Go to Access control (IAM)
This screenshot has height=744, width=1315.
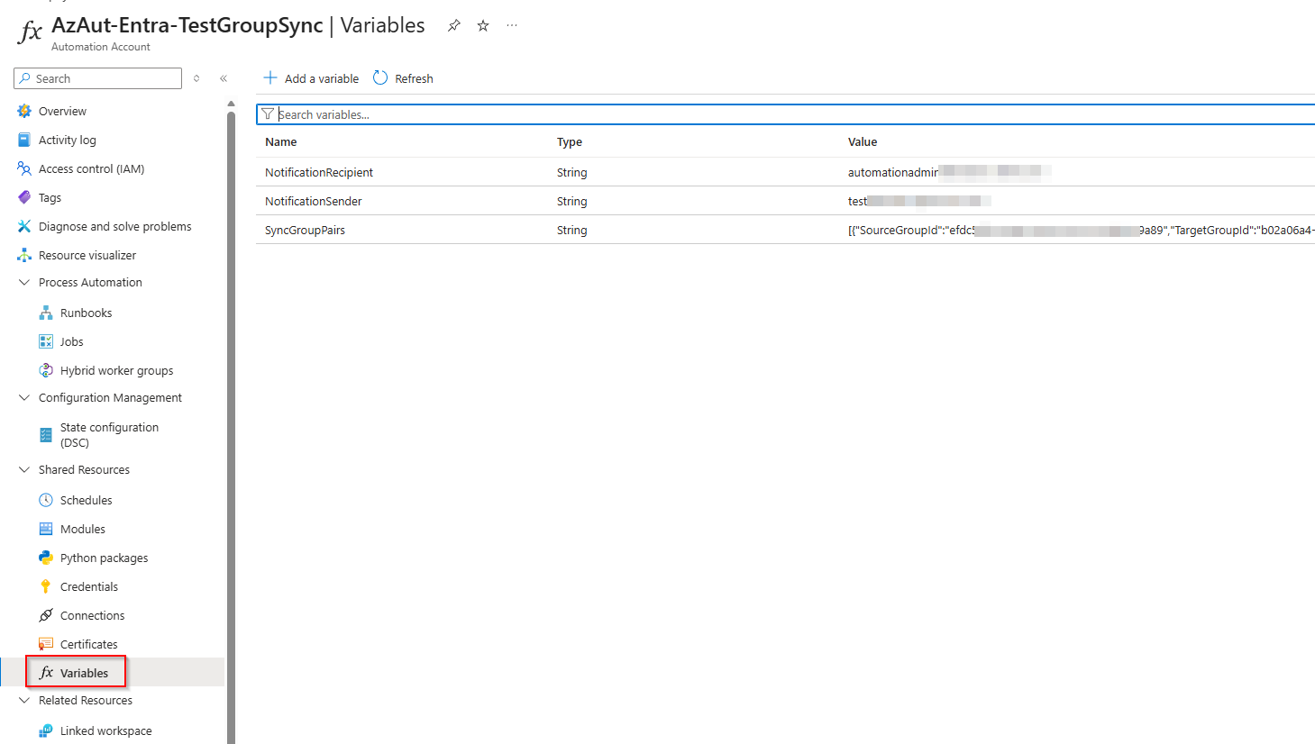click(91, 168)
